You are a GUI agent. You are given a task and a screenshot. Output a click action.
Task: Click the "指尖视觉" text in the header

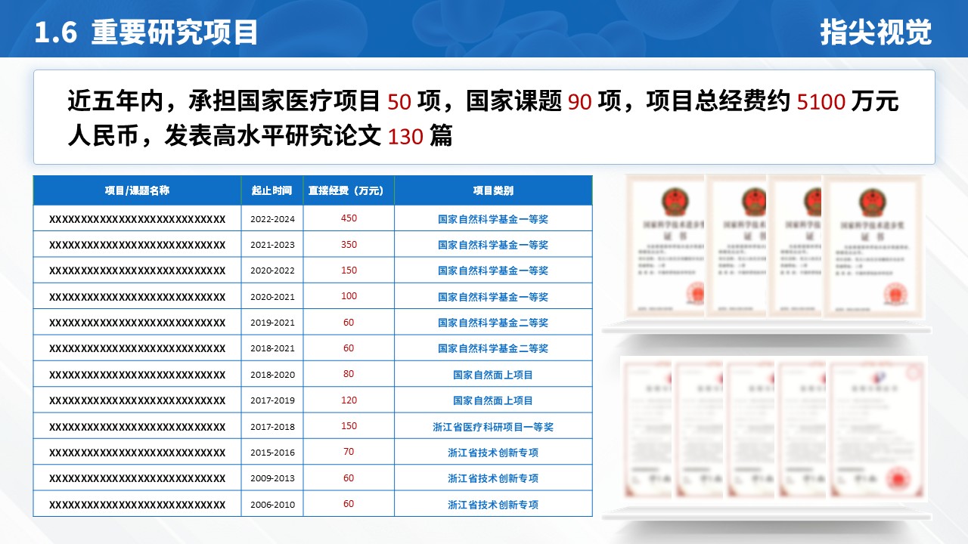(x=876, y=32)
